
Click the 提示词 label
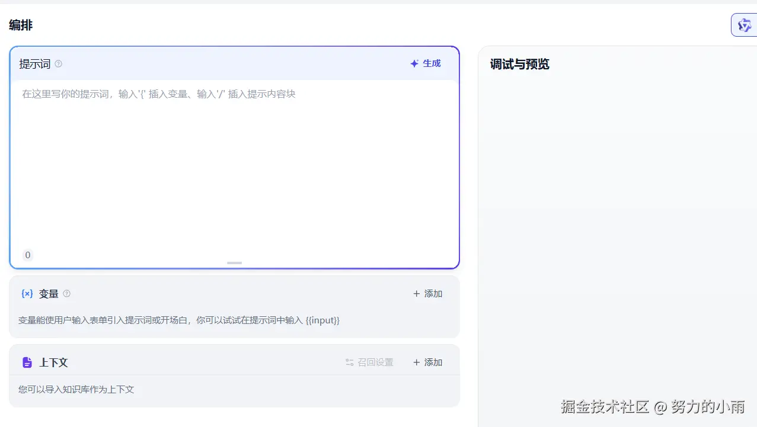(35, 64)
